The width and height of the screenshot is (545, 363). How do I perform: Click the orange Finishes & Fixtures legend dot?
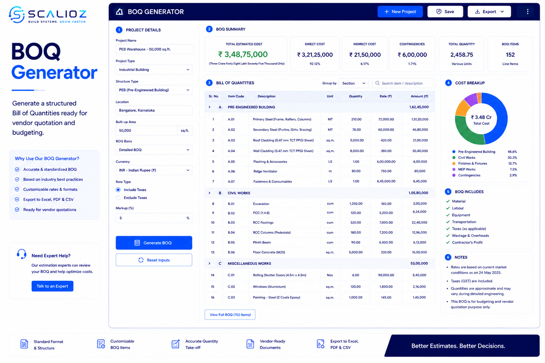pos(454,163)
